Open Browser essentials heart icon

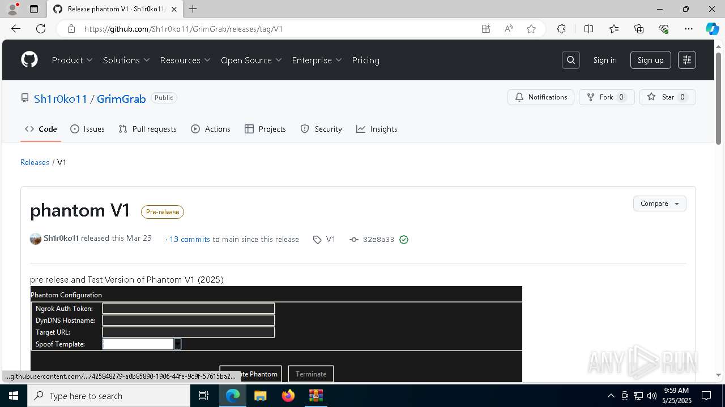click(x=664, y=29)
